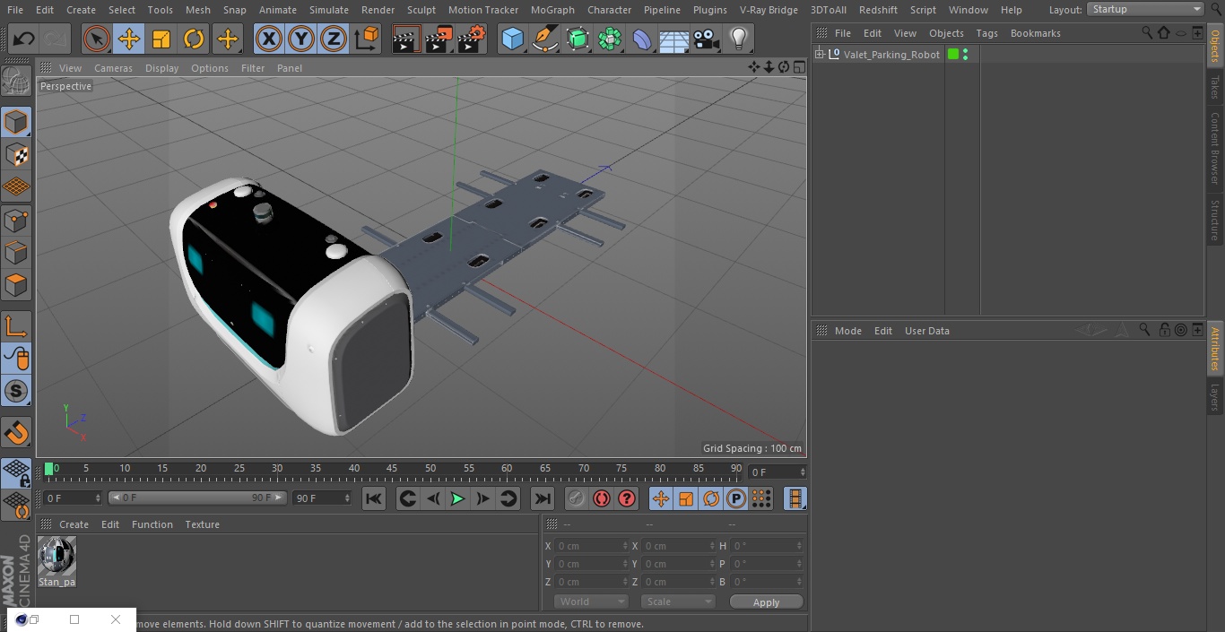Switch to Model mode in left toolbar
The image size is (1225, 632).
[17, 122]
